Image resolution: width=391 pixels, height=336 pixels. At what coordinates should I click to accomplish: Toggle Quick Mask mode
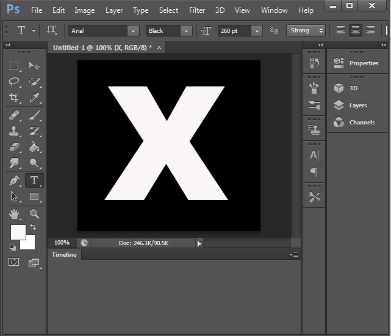pyautogui.click(x=13, y=262)
